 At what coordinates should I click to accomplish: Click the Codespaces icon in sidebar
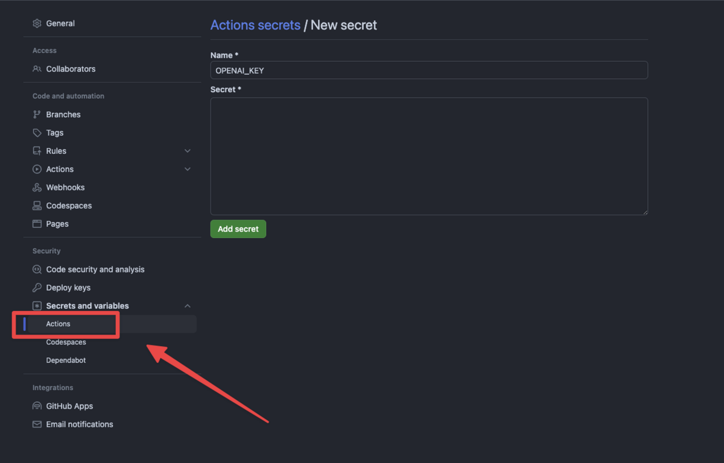37,205
